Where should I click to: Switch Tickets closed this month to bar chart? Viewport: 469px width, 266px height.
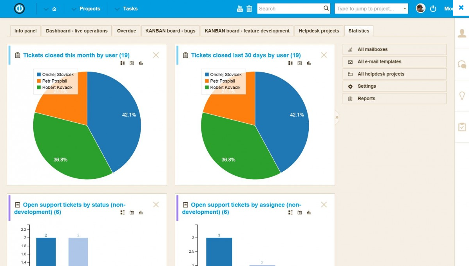coord(141,63)
